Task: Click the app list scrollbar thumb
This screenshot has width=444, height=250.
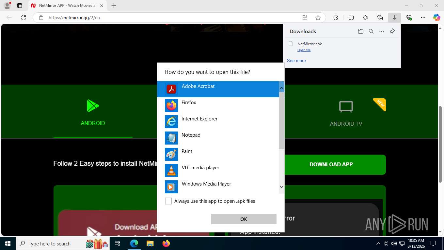Action: click(x=281, y=120)
